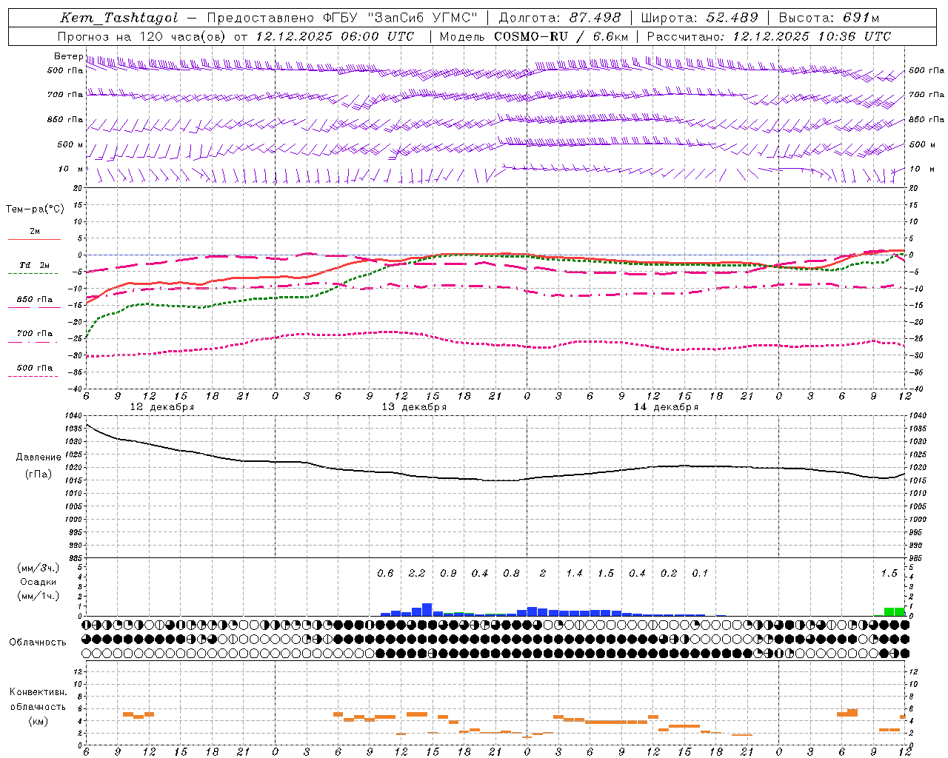This screenshot has width=948, height=758.
Task: Click the precipitation value 0.1
Action: tap(700, 573)
